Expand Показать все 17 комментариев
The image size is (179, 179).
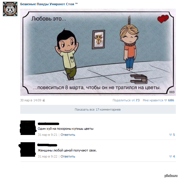click(x=98, y=109)
